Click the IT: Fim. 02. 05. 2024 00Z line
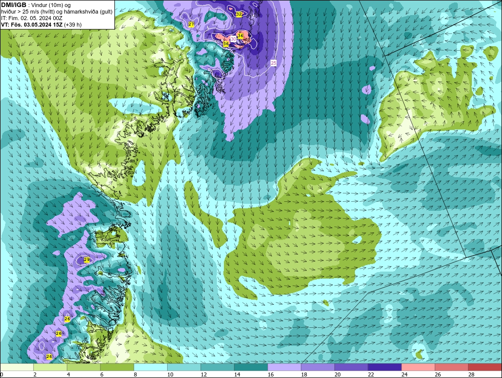The width and height of the screenshot is (502, 378). 32,18
